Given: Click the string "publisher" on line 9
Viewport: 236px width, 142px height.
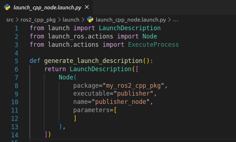Looking at the screenshot, I should [133, 94].
